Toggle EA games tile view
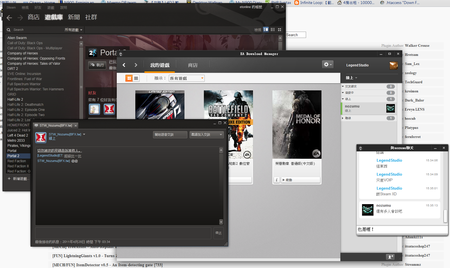 129,78
